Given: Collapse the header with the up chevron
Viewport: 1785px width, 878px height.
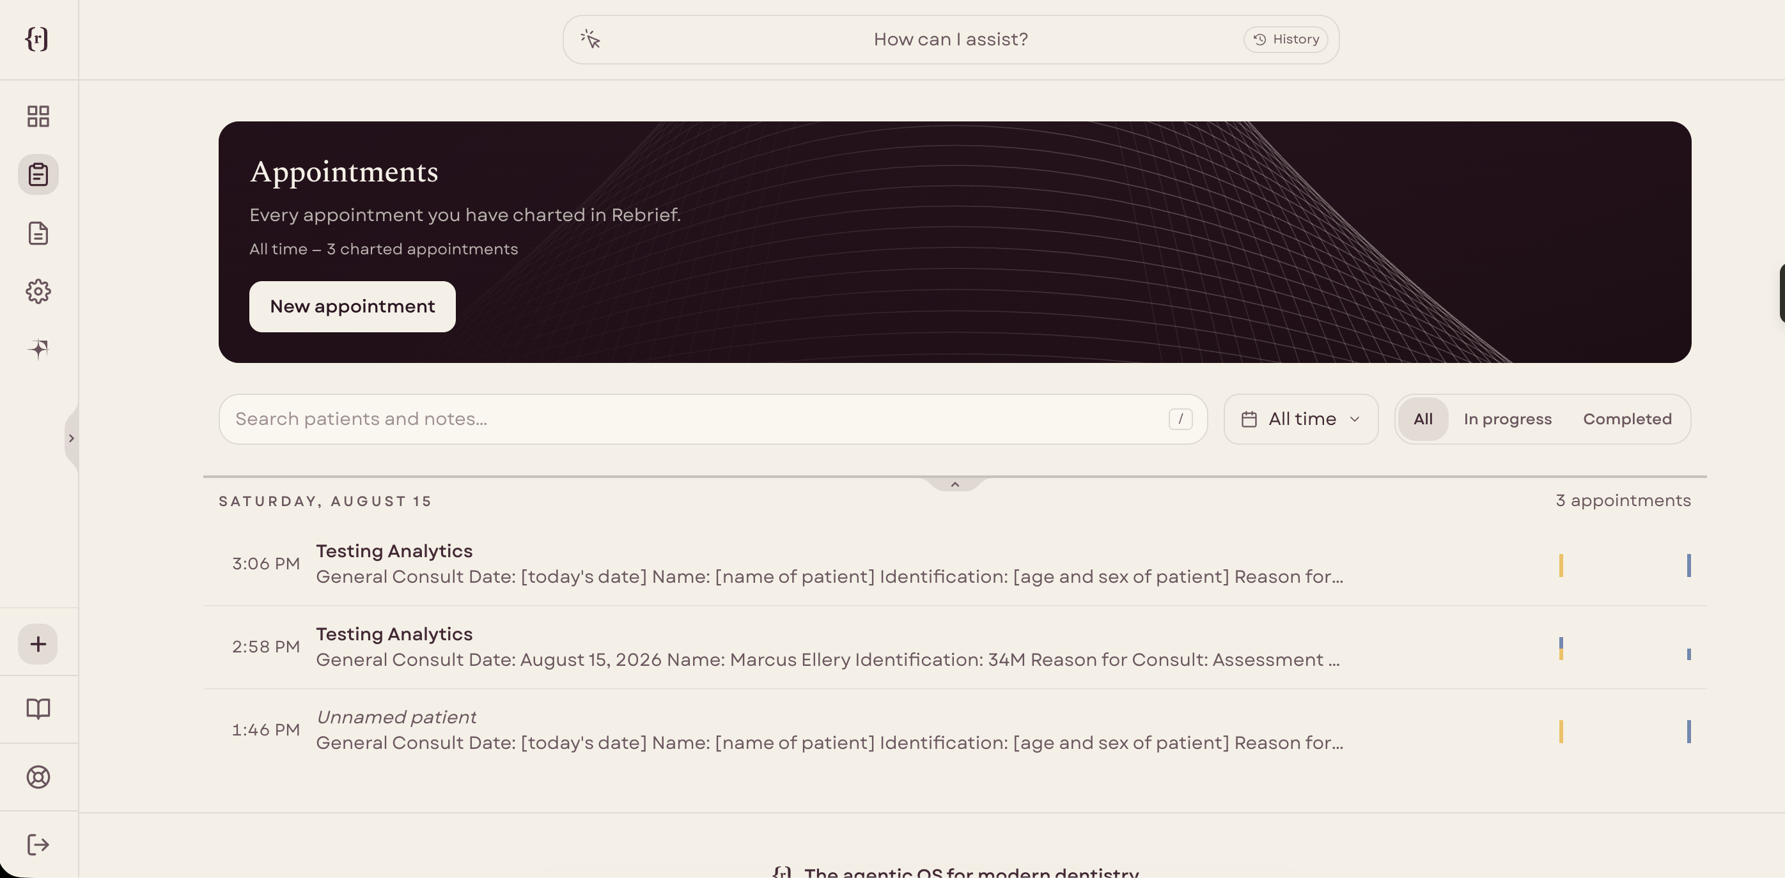Looking at the screenshot, I should 955,484.
